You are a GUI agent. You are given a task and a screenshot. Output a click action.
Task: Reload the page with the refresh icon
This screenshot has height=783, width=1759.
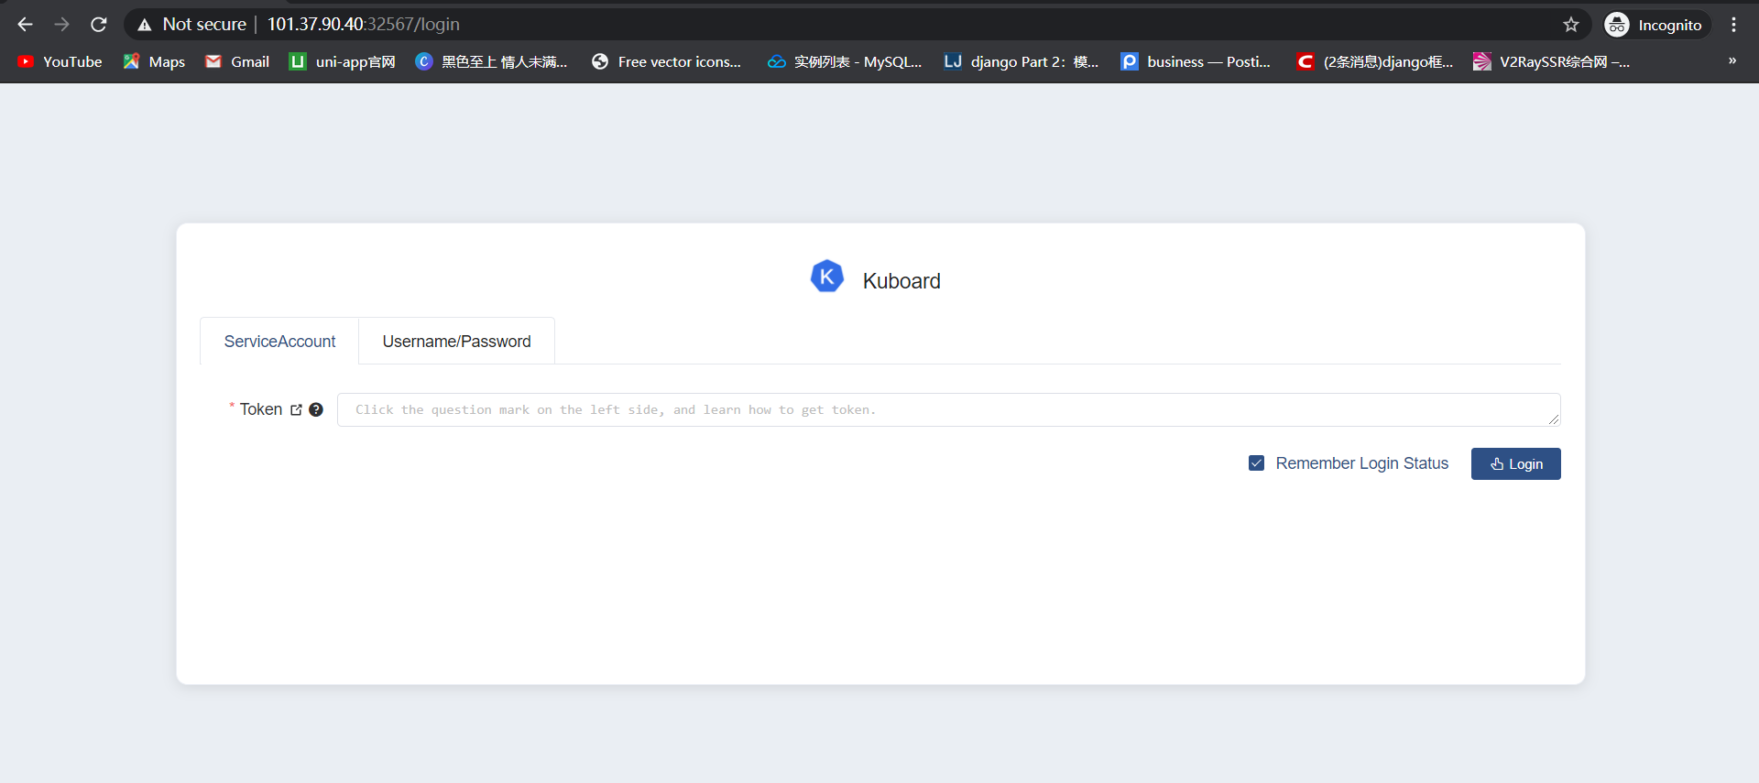99,25
